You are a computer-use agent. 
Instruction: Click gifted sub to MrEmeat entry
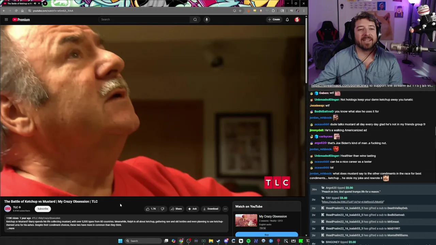tap(373, 222)
